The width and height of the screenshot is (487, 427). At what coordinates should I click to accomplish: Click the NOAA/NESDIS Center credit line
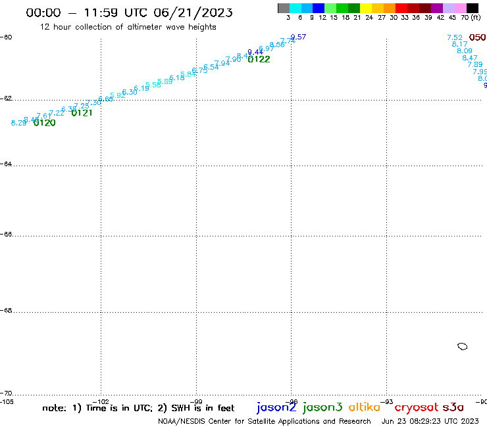pyautogui.click(x=265, y=422)
